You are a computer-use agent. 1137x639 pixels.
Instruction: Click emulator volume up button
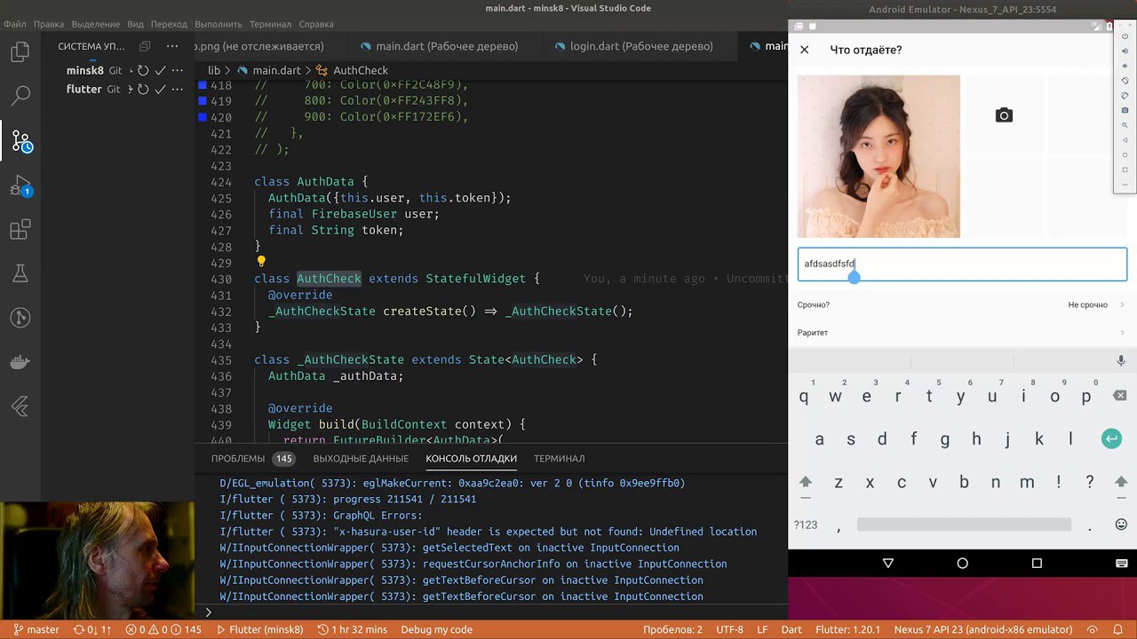point(1125,51)
